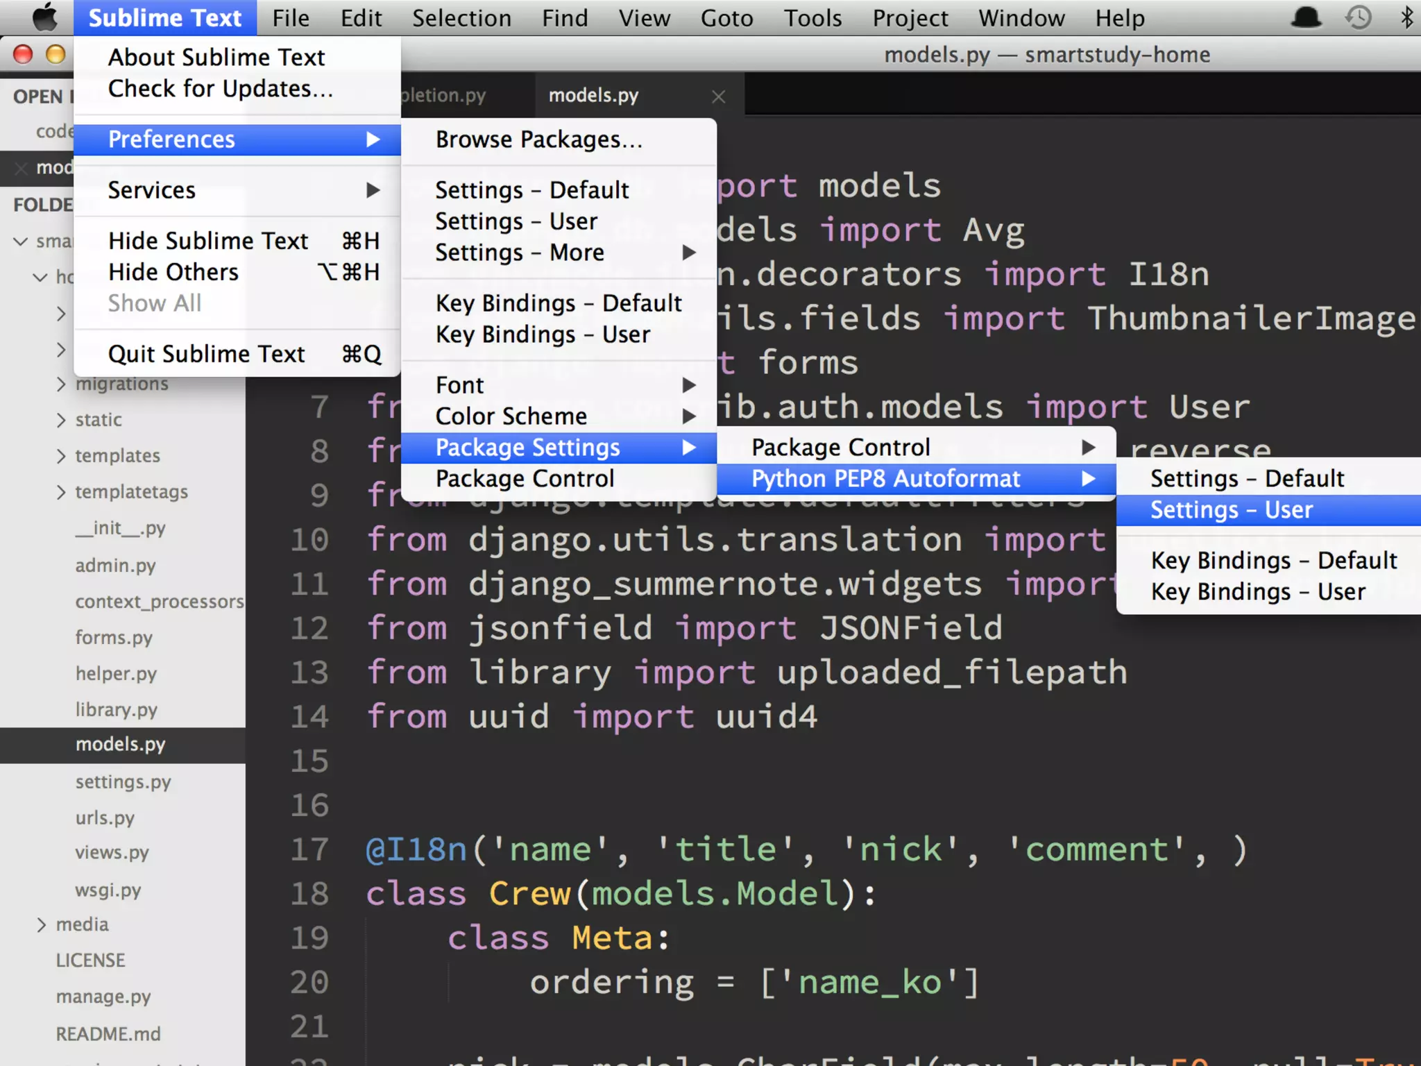Screen dimensions: 1421x1066
Task: Open Settings – User in Preferences submenu
Action: pos(559,221)
